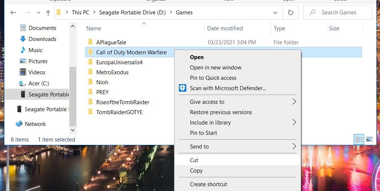
Task: Sort by the Size column header
Action: [334, 28]
